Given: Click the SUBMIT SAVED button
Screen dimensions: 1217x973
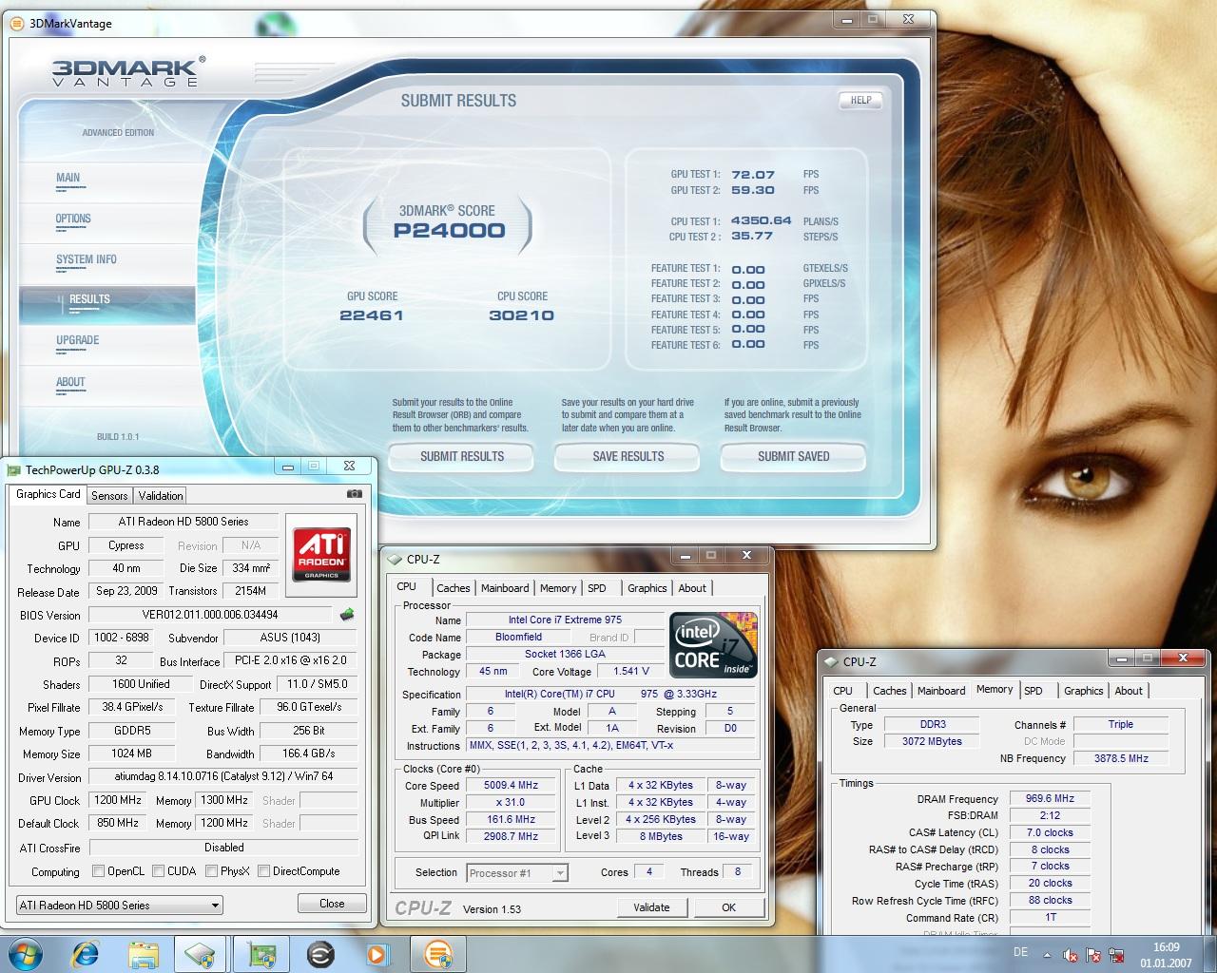Looking at the screenshot, I should tap(794, 457).
